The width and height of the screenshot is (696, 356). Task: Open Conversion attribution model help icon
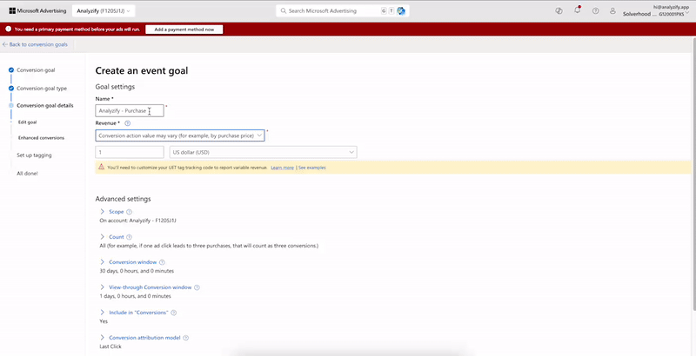[185, 339]
